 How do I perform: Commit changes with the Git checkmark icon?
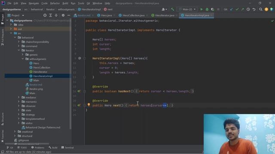237,9
